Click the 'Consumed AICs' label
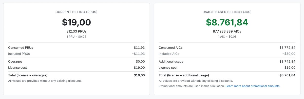The height and width of the screenshot is (99, 304). pos(170,47)
